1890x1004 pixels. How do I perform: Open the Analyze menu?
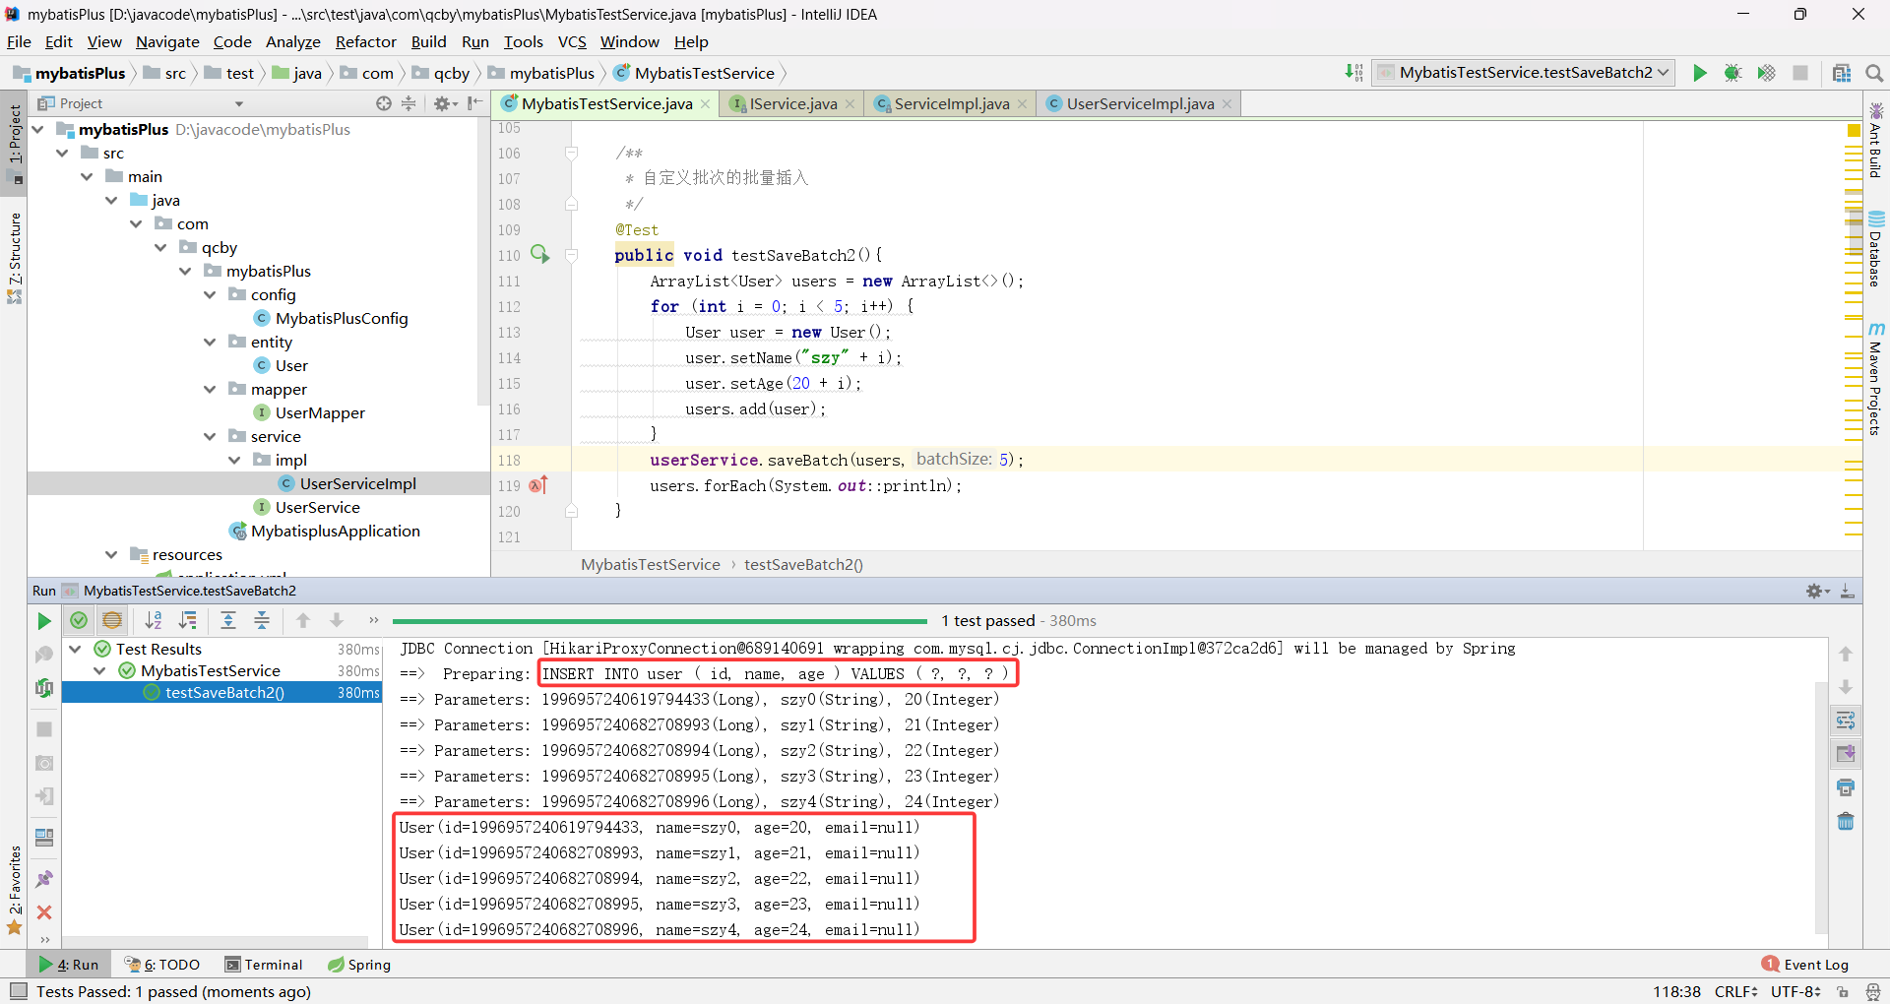pyautogui.click(x=292, y=41)
